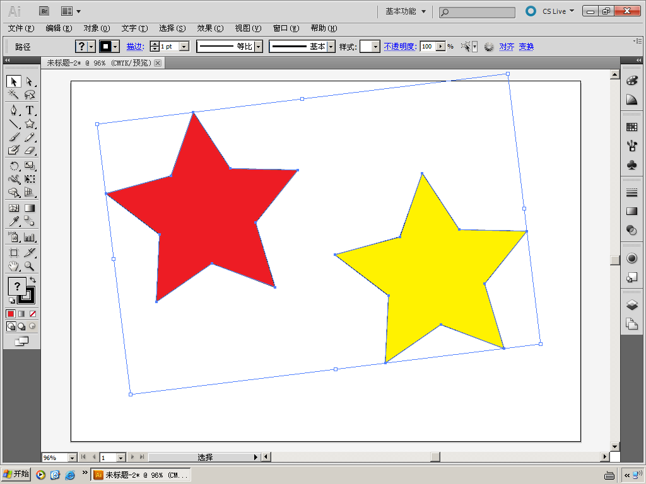Open the stroke weight dropdown
This screenshot has height=484, width=646.
184,47
